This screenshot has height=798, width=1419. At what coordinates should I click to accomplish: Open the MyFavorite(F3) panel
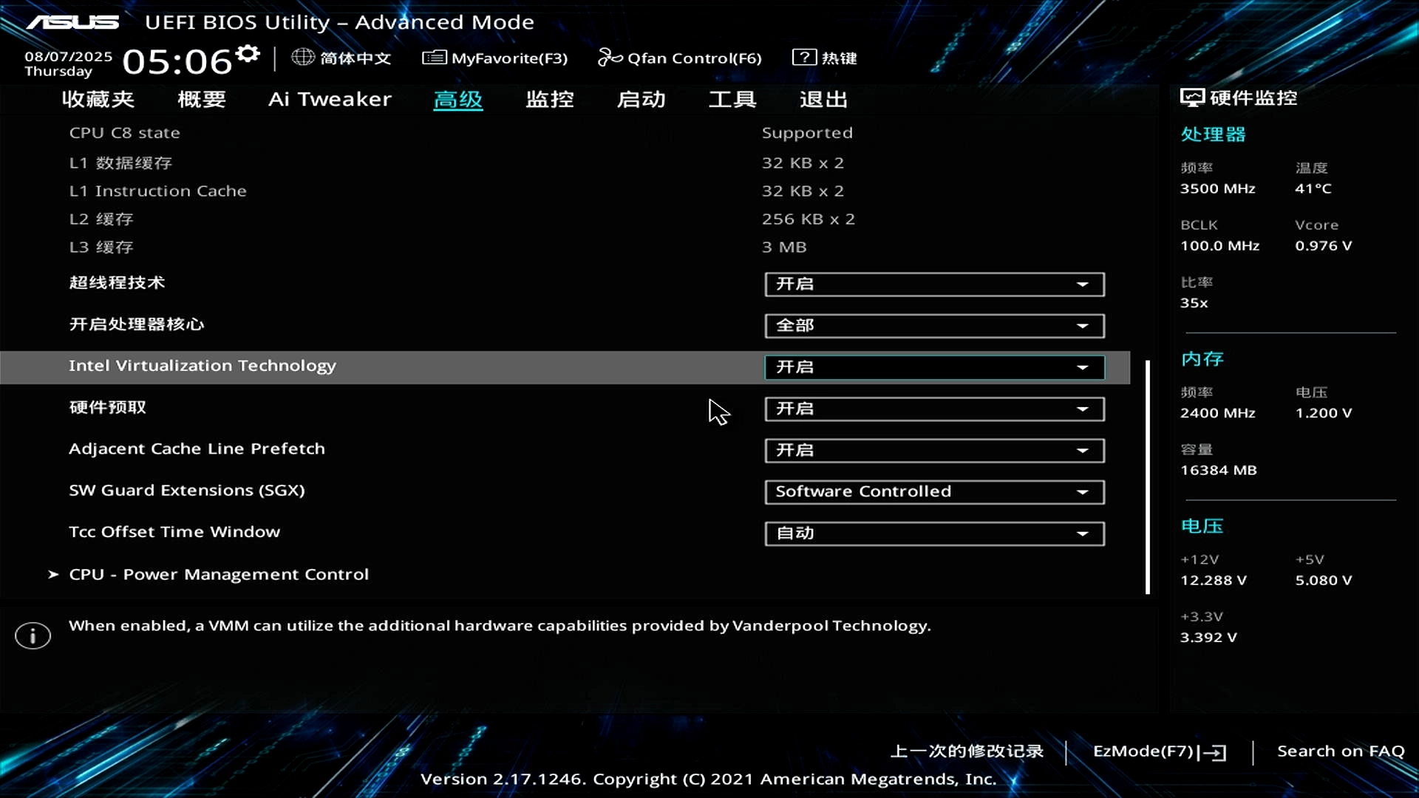pos(494,58)
